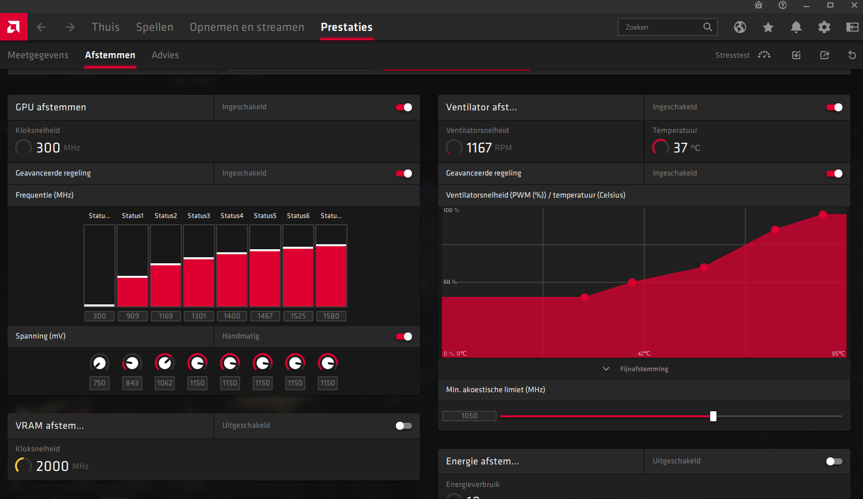Run Stresstest gauge icon

click(x=764, y=55)
